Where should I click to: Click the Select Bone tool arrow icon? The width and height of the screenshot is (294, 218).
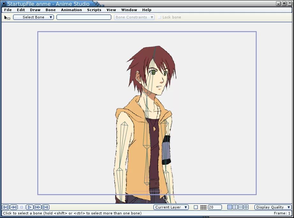point(7,17)
